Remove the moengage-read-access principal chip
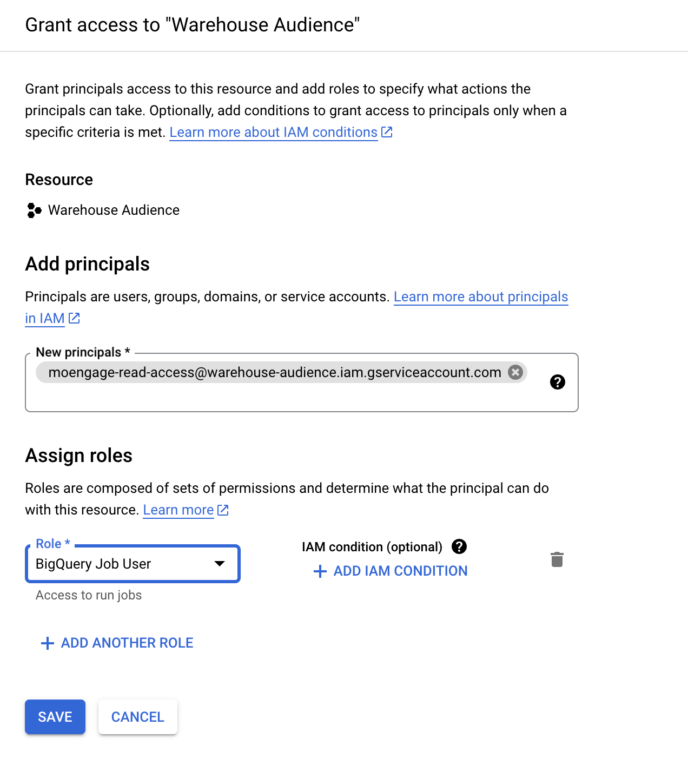 point(515,372)
